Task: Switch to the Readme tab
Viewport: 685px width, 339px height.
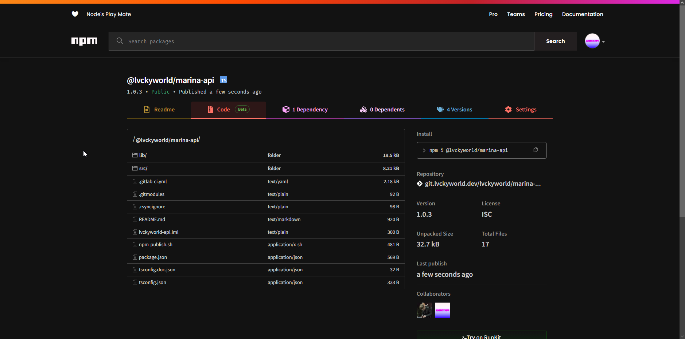Action: (x=159, y=110)
